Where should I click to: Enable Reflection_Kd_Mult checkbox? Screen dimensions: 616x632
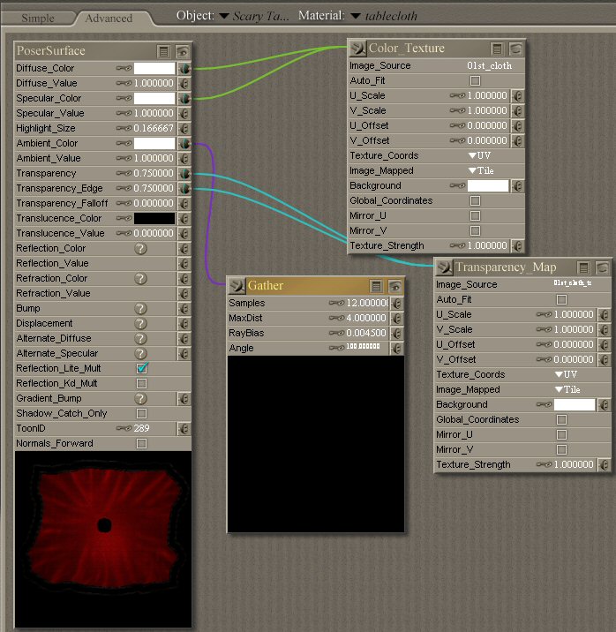coord(141,383)
